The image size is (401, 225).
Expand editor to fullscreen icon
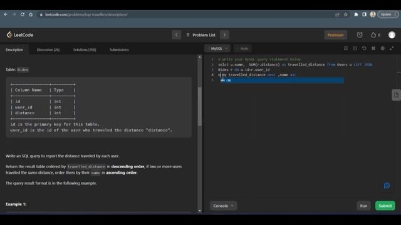click(392, 48)
